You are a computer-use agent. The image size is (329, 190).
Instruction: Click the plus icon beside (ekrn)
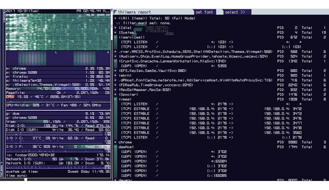click(x=115, y=75)
